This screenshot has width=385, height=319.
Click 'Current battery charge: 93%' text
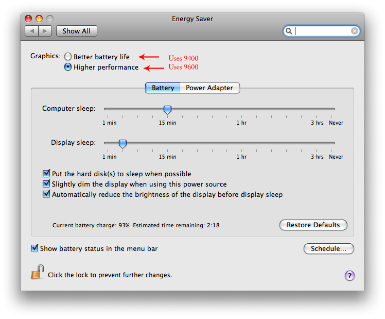coord(91,225)
